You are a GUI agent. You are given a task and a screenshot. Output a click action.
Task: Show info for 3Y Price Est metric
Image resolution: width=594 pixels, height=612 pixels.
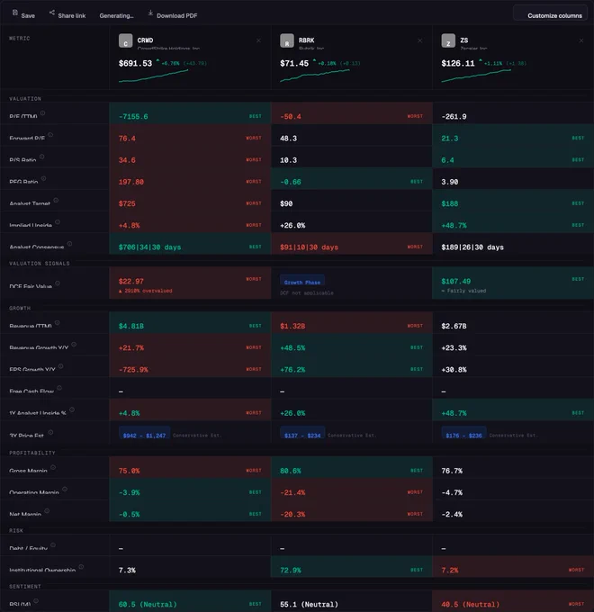point(50,432)
